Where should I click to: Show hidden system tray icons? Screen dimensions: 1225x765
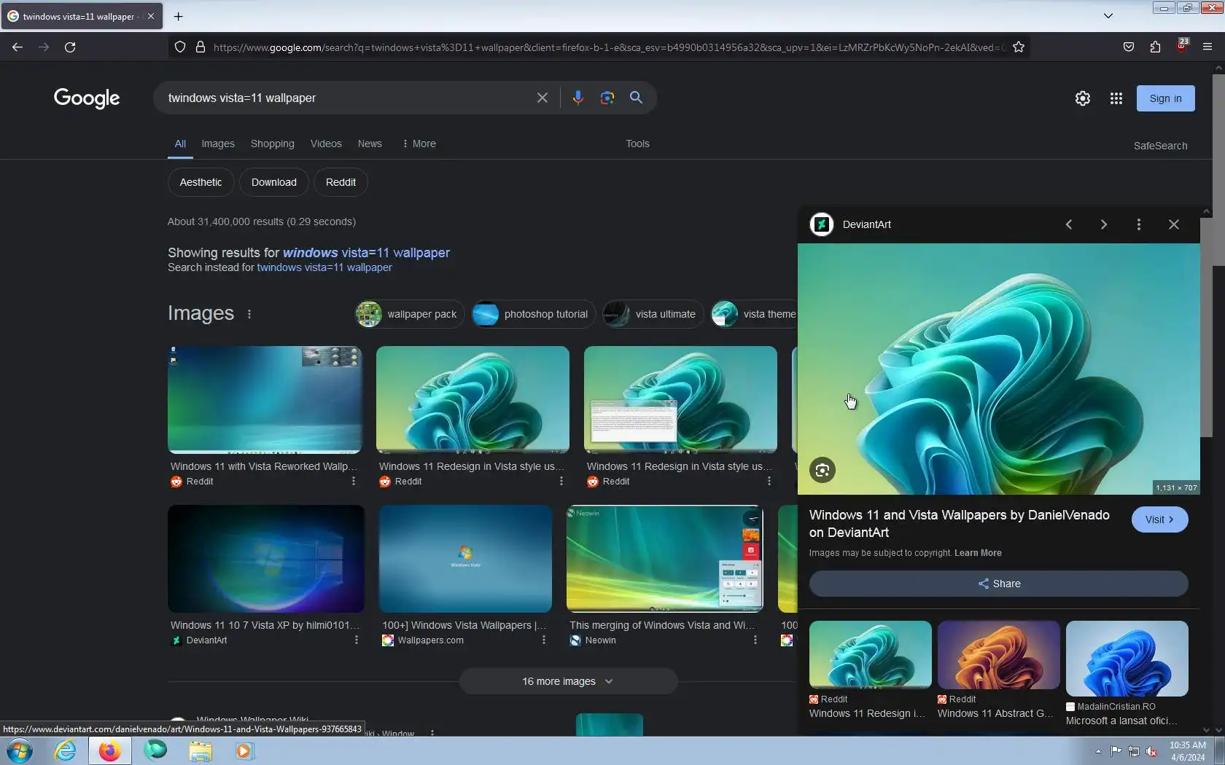pyautogui.click(x=1098, y=751)
